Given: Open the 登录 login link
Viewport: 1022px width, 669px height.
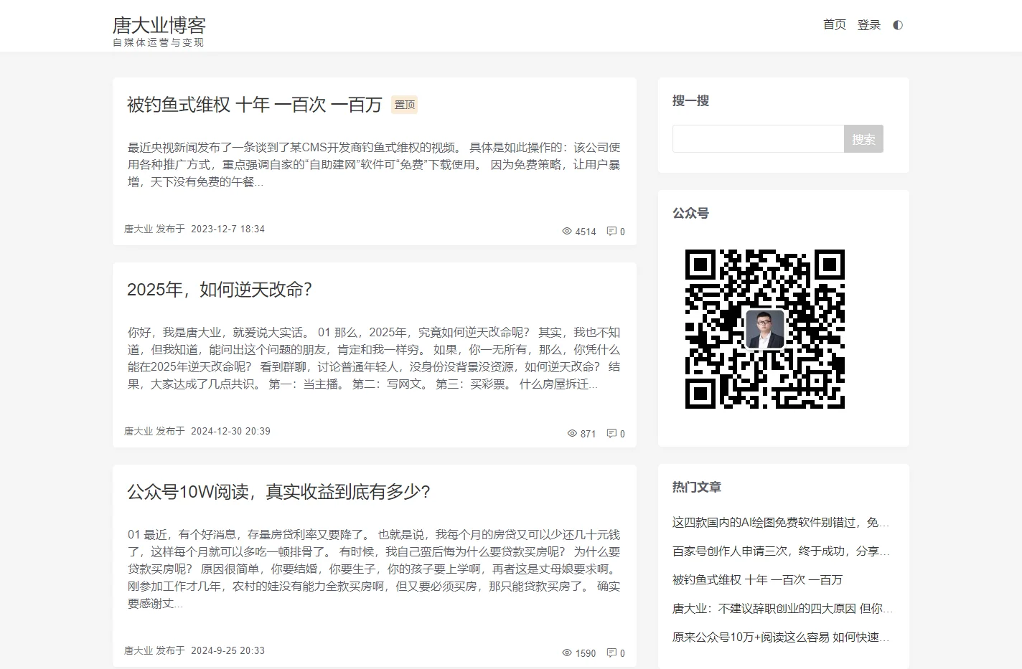Looking at the screenshot, I should point(869,25).
